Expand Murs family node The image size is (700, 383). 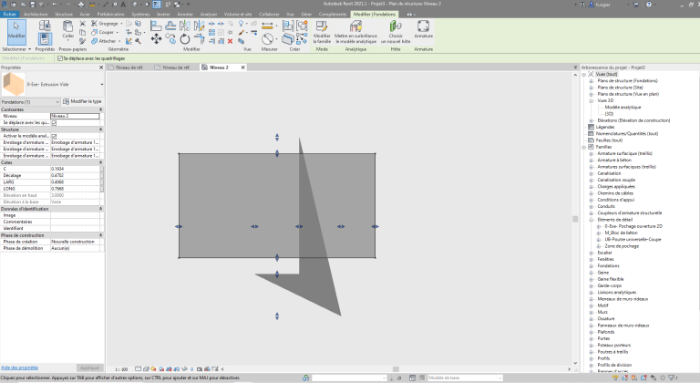pos(592,313)
